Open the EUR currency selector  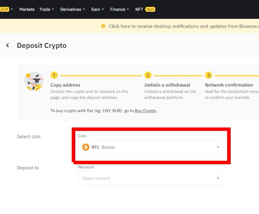[x=7, y=10]
